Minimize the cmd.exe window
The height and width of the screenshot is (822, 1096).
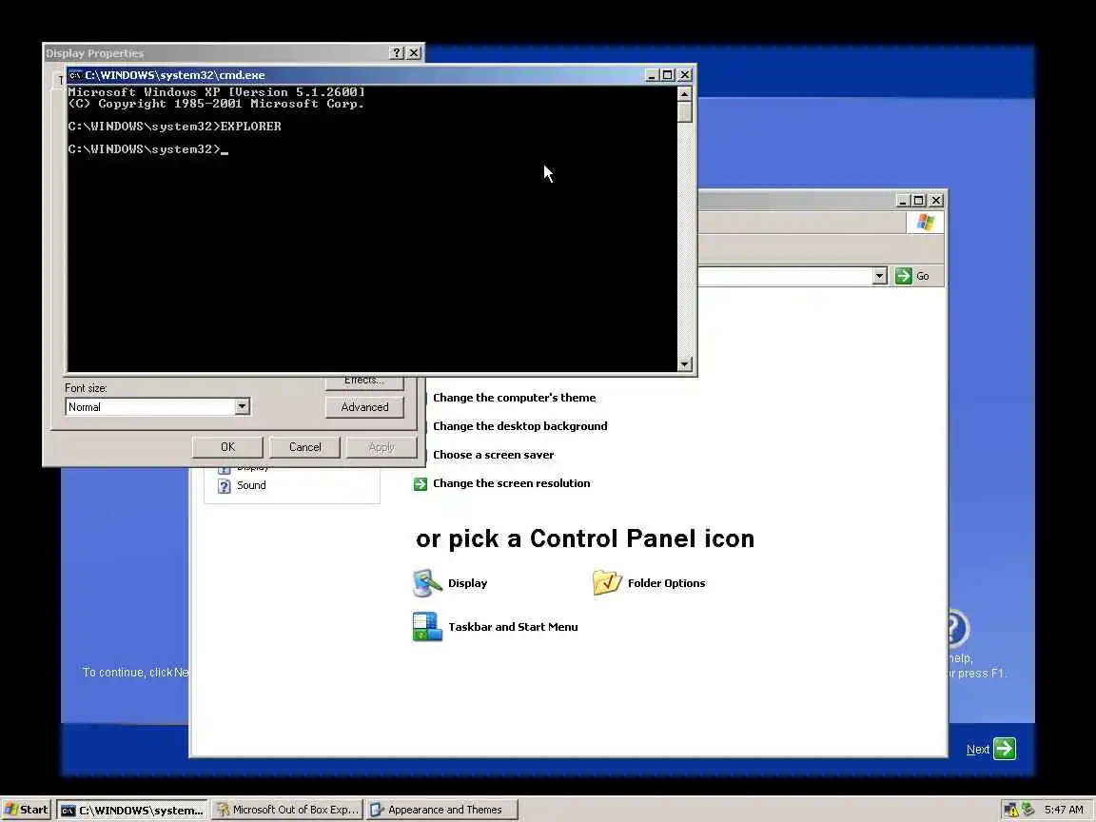tap(652, 75)
